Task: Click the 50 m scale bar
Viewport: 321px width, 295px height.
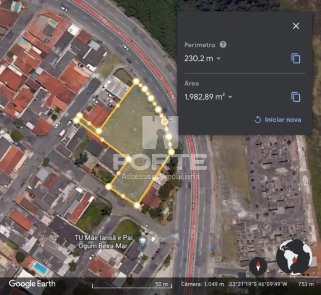Action: pos(131,285)
